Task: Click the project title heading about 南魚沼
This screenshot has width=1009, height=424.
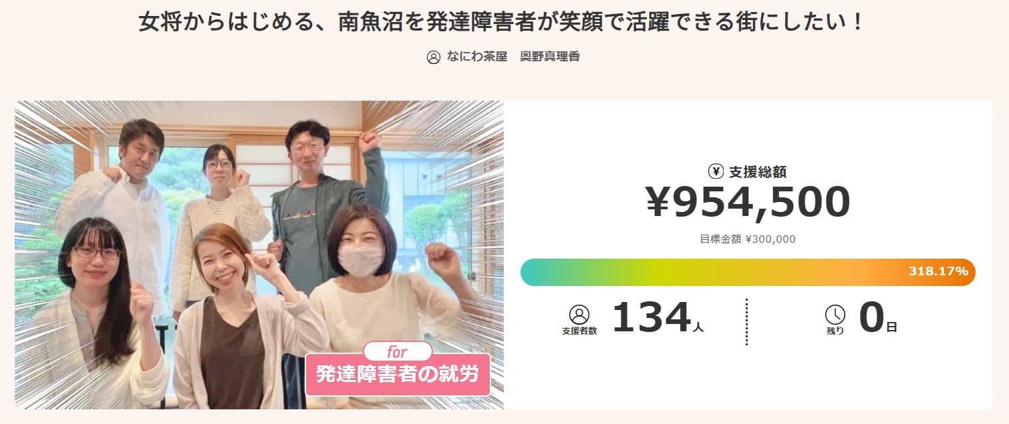Action: click(x=502, y=22)
